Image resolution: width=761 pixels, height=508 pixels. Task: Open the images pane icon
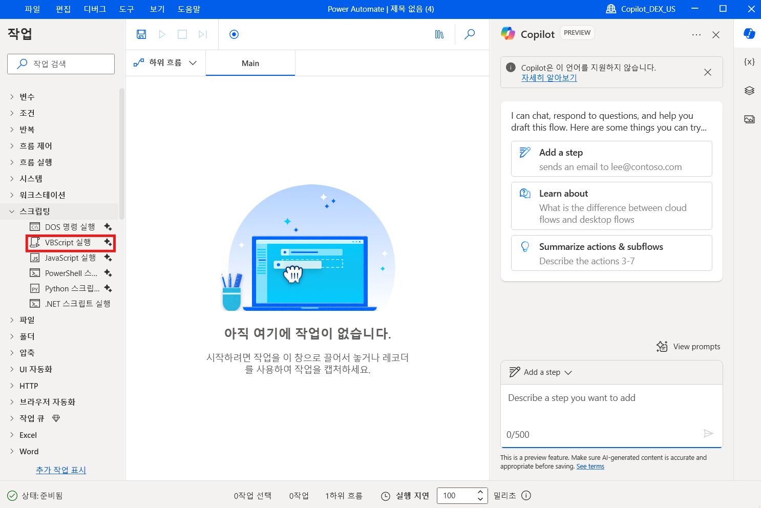pos(749,119)
